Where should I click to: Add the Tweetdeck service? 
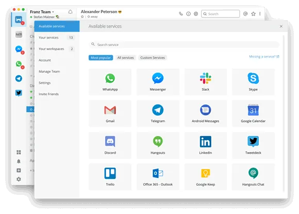pyautogui.click(x=253, y=145)
